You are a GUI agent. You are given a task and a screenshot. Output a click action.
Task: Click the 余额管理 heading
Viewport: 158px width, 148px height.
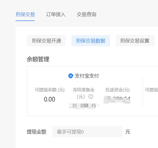point(38,59)
